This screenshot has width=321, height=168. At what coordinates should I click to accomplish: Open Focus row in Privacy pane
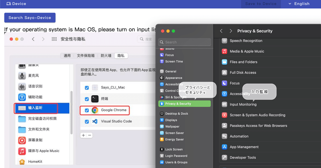[270, 83]
